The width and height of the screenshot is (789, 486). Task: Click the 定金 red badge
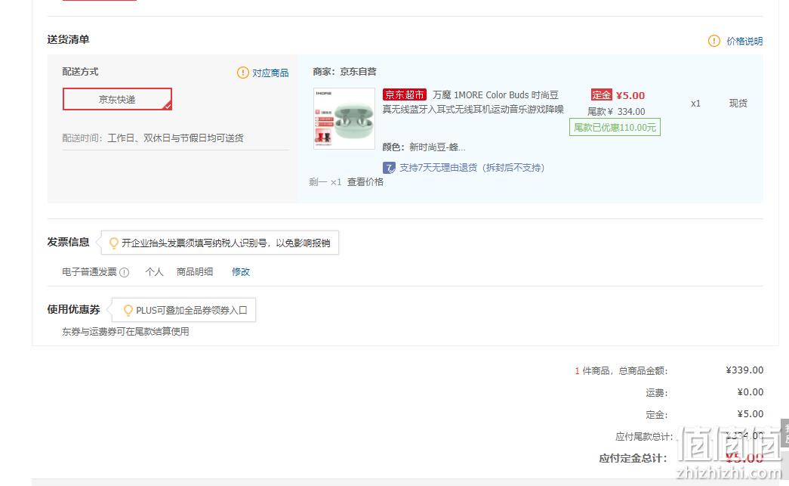pos(601,95)
